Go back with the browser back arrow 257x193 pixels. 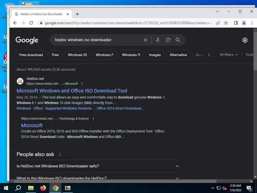pyautogui.click(x=15, y=23)
